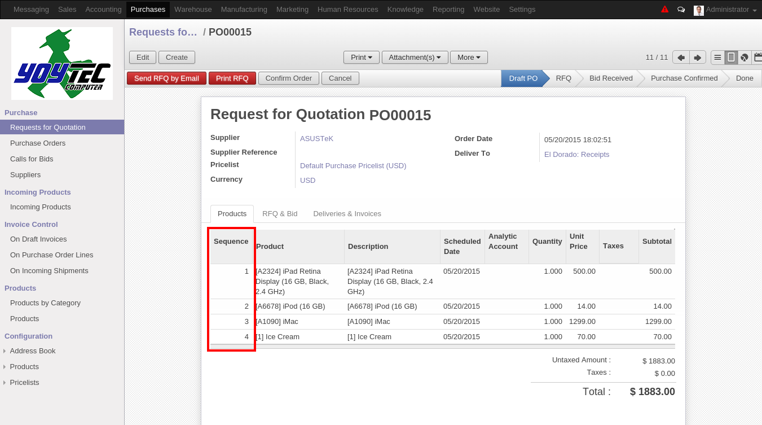
Task: Open Purchase Orders in sidebar
Action: [38, 143]
